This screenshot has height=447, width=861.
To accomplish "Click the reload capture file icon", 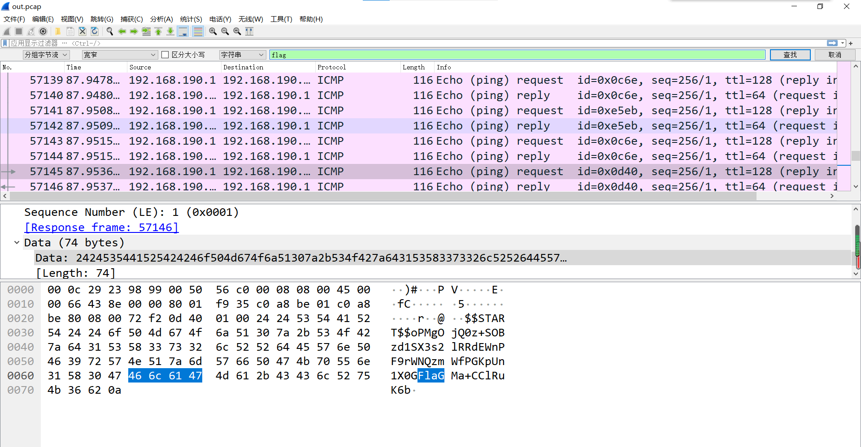I will pos(95,31).
